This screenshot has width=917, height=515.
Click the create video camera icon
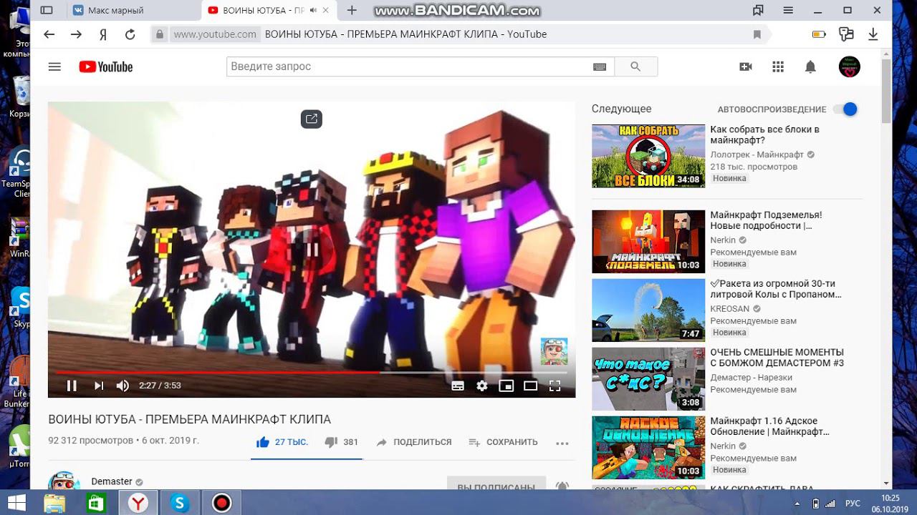746,67
